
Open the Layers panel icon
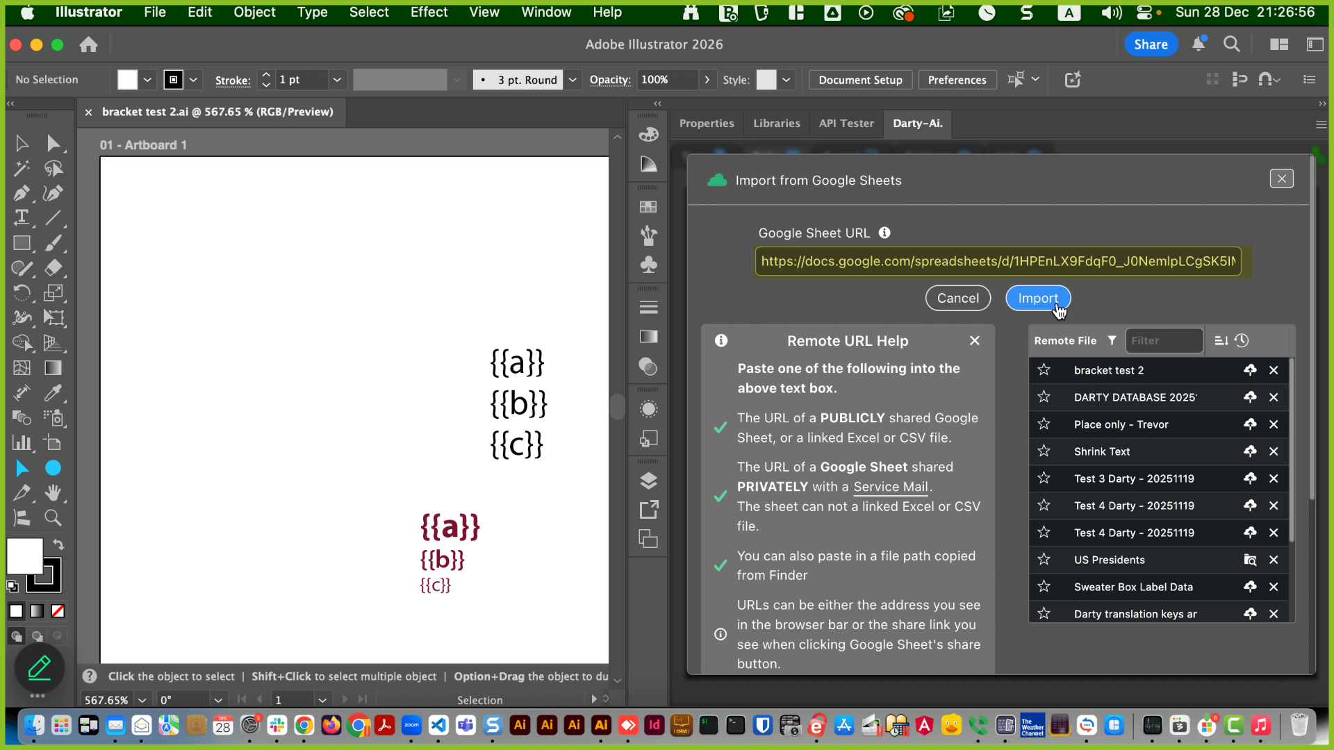tap(648, 481)
